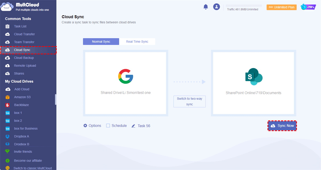Open the user account avatar
This screenshot has height=170, width=321.
(x=216, y=7)
